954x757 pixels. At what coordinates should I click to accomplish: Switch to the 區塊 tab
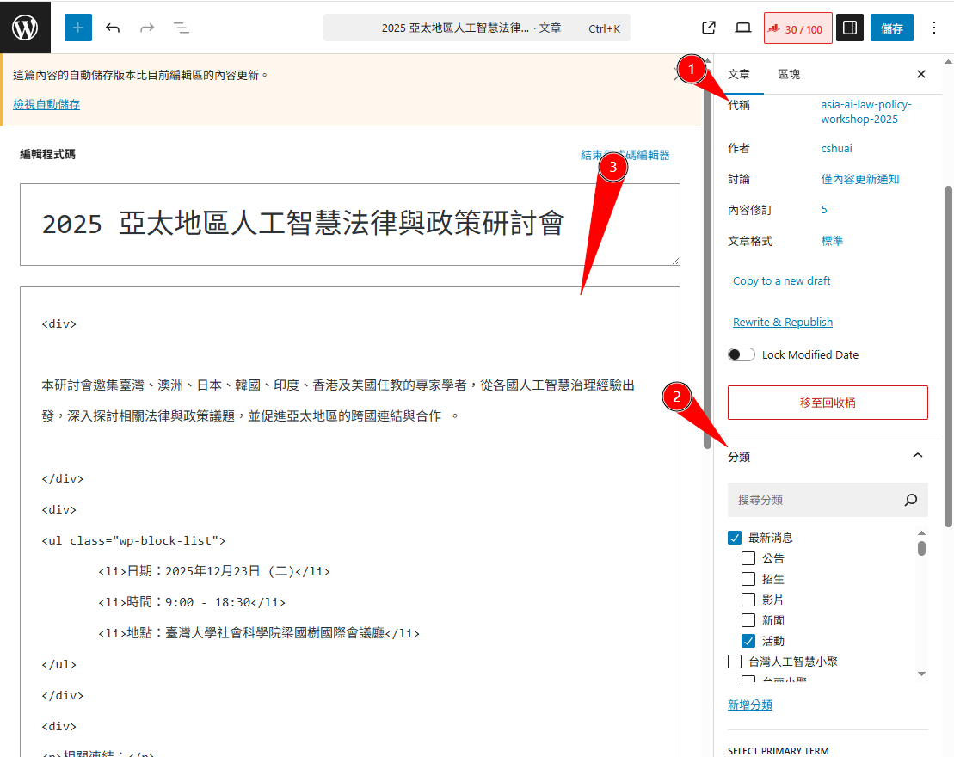[x=788, y=74]
